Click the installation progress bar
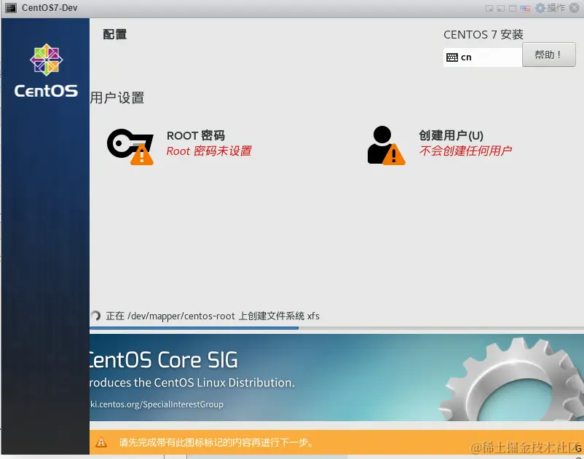The image size is (584, 459). click(336, 328)
